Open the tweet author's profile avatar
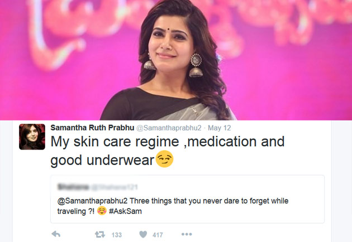 [x=32, y=137]
